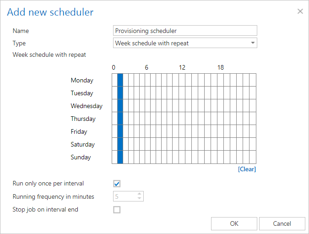Deselect Monday's highlighted blue hour cell
Viewport: 309px width, 234px height.
(x=120, y=80)
